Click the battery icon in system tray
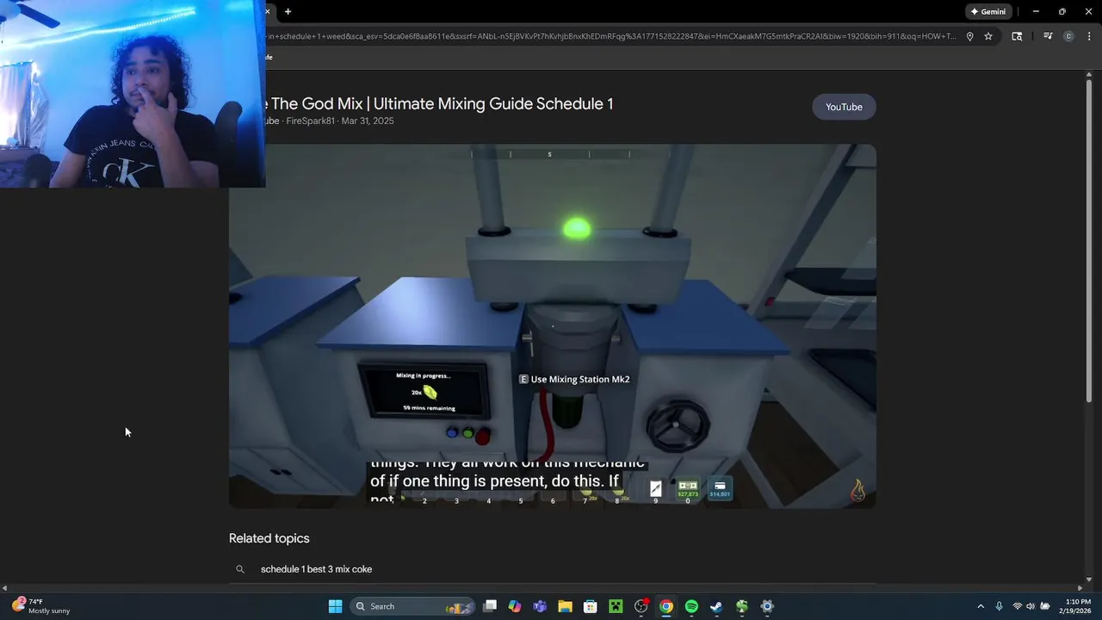 [1044, 606]
